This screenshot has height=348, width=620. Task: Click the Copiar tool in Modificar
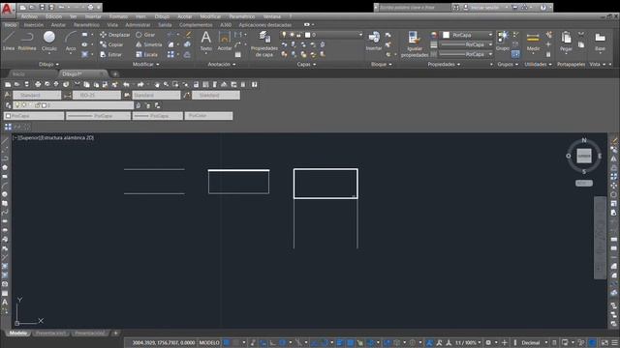tap(111, 44)
